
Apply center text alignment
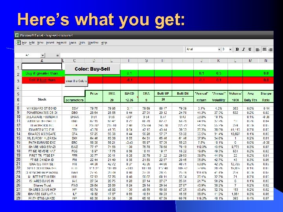pos(264,49)
